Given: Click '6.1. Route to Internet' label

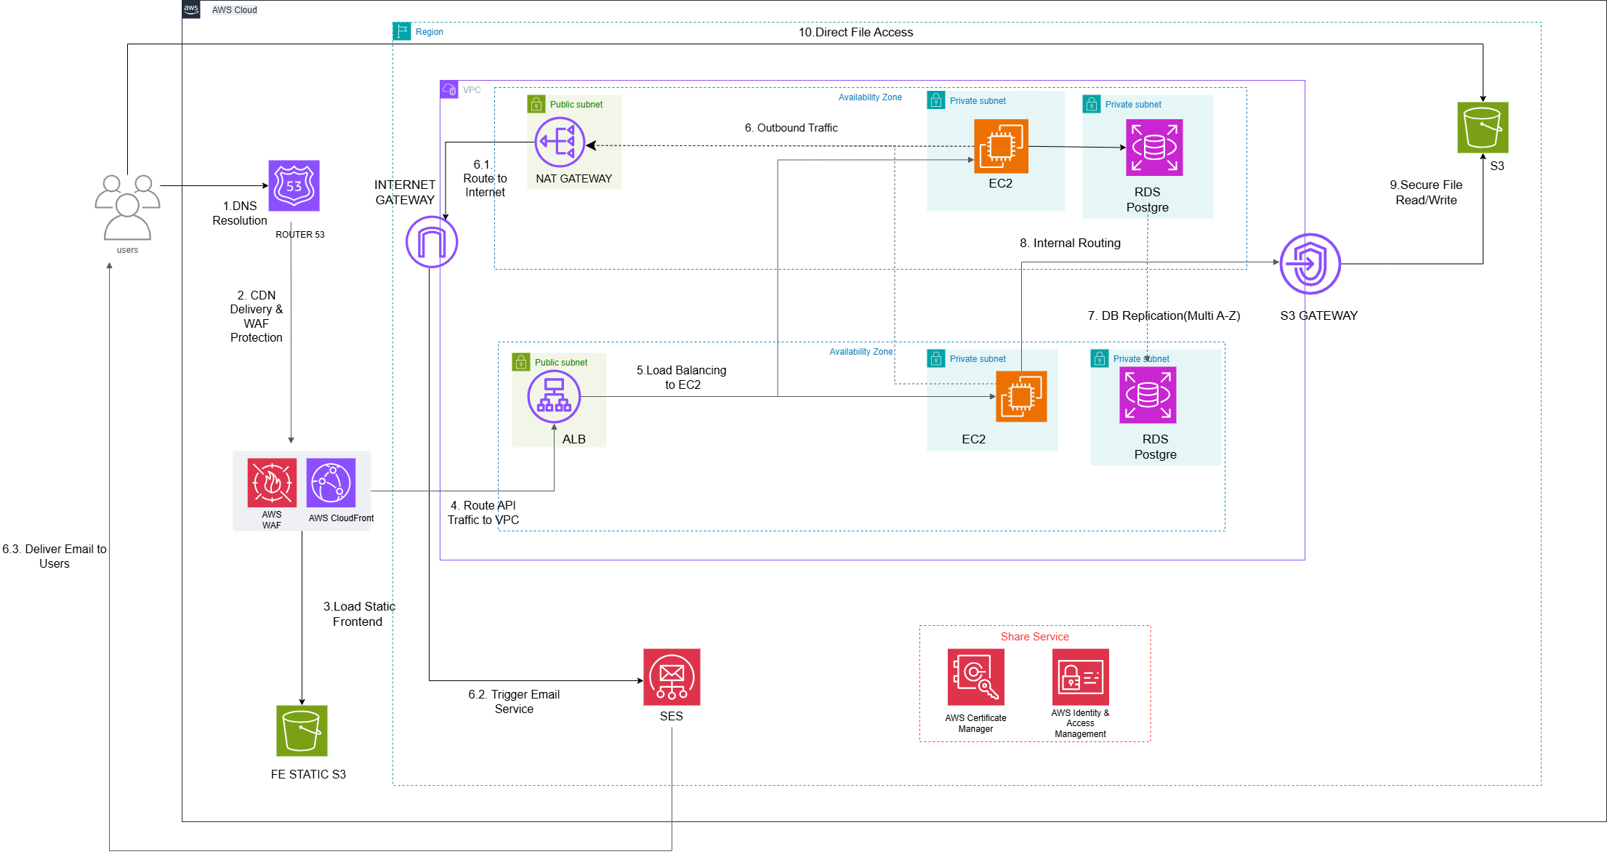Looking at the screenshot, I should [x=485, y=178].
